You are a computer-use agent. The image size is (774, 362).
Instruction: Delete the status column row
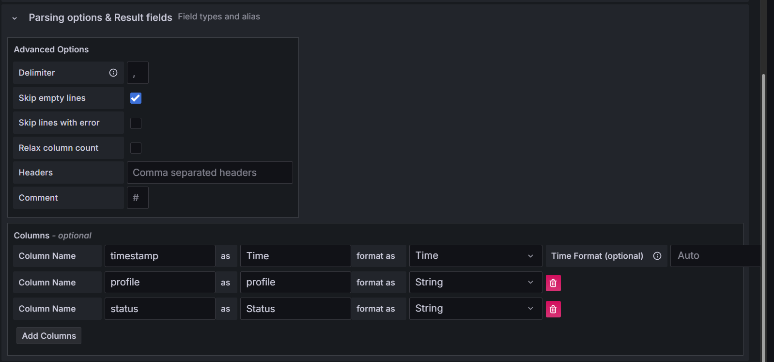pyautogui.click(x=553, y=309)
